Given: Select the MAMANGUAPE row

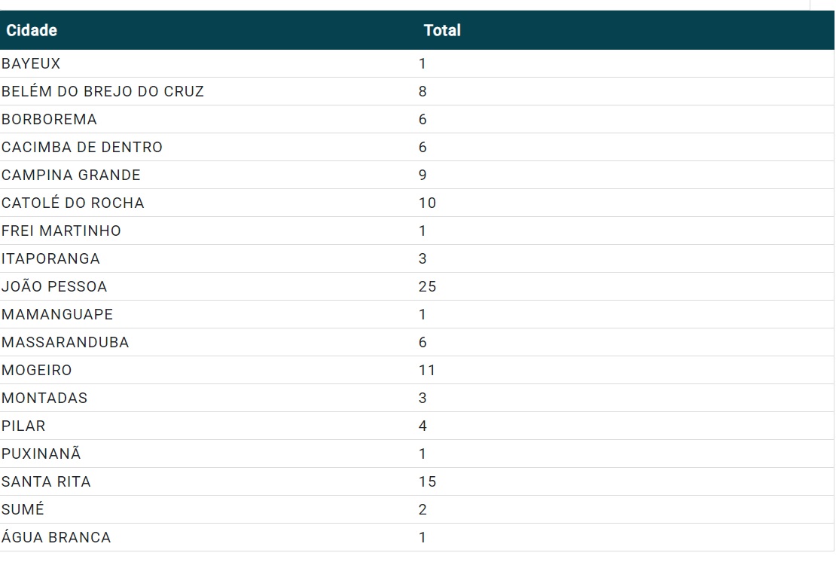Looking at the screenshot, I should [57, 315].
